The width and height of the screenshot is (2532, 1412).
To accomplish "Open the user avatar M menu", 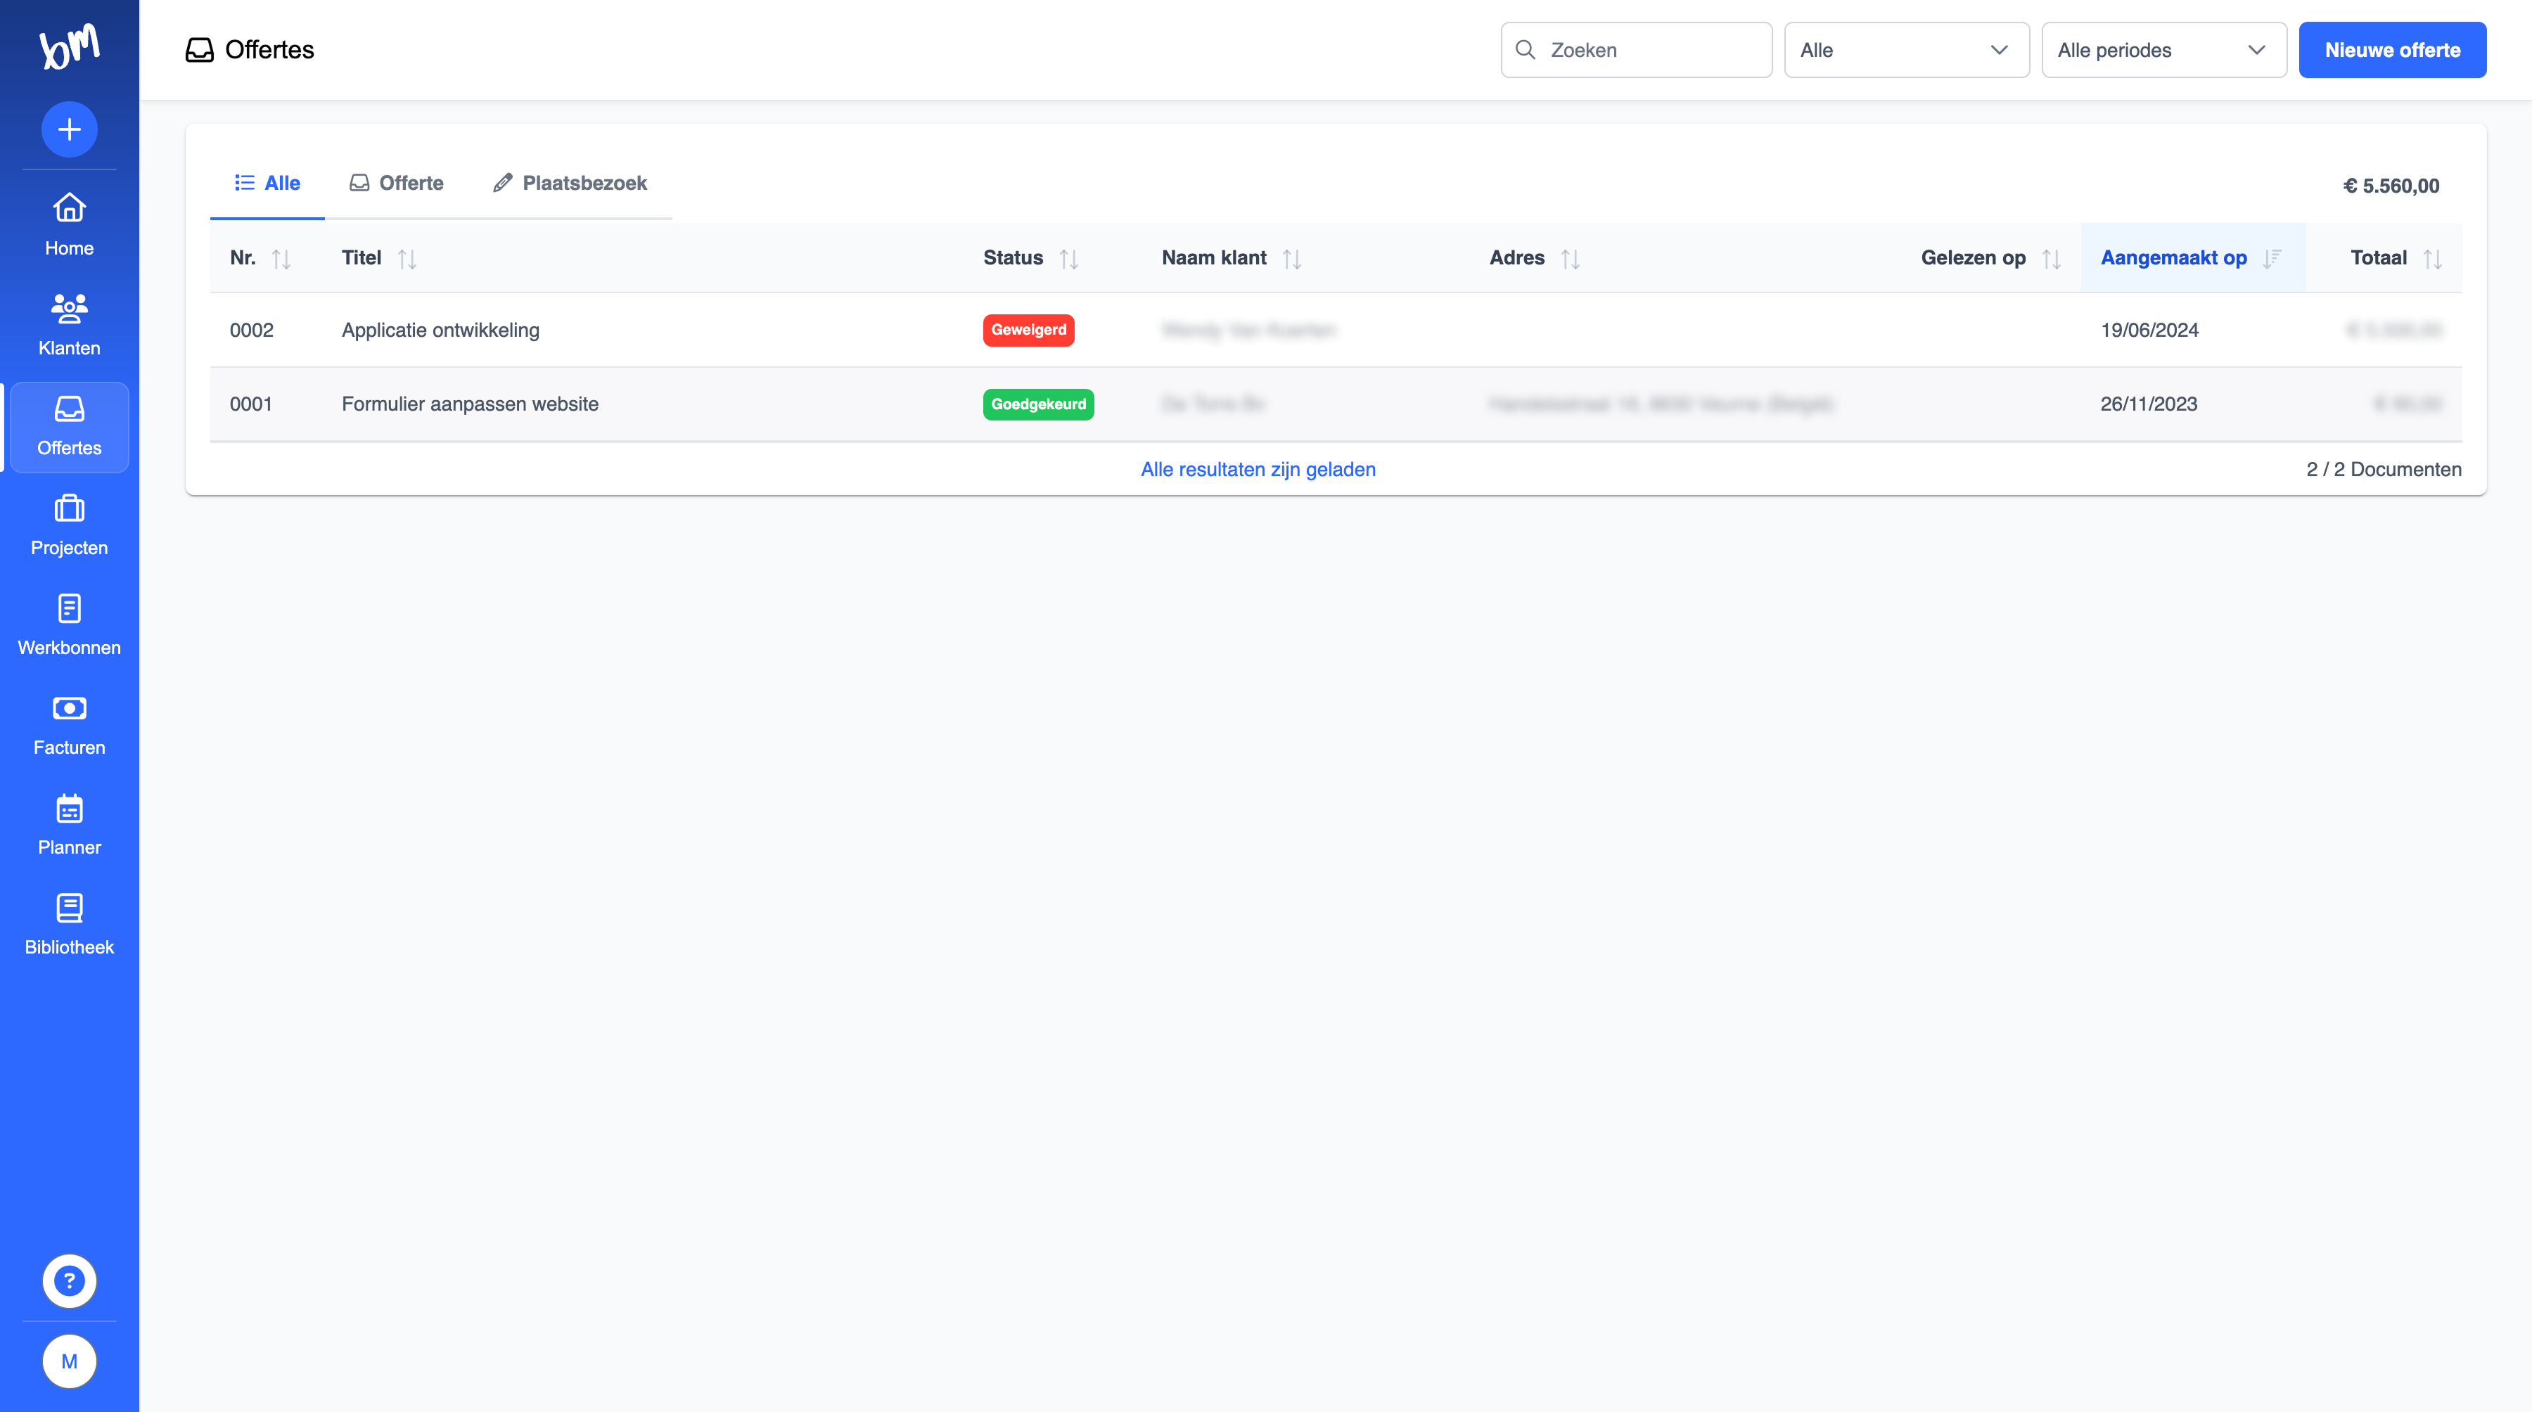I will click(x=69, y=1361).
